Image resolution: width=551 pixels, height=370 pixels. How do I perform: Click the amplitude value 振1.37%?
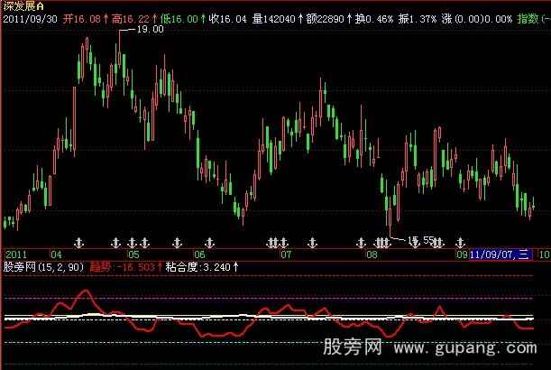coord(418,19)
